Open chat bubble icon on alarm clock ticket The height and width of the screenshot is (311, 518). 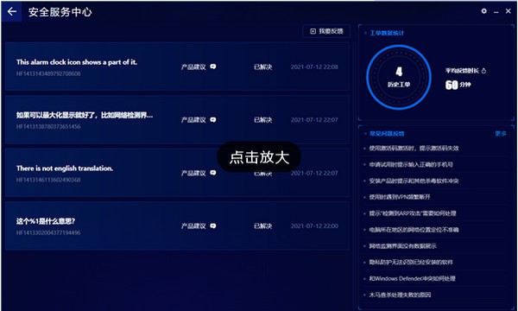213,67
